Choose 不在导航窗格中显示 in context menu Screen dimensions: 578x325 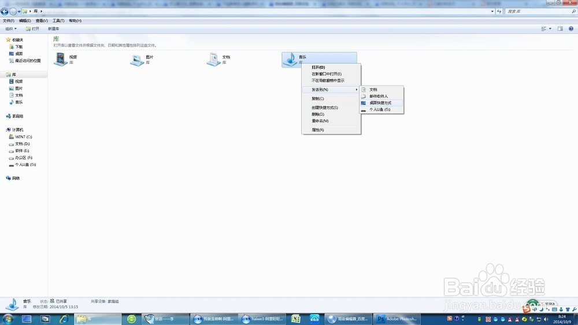pos(331,80)
